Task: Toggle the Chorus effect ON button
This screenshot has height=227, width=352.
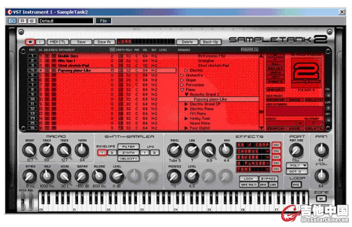Action: click(276, 151)
